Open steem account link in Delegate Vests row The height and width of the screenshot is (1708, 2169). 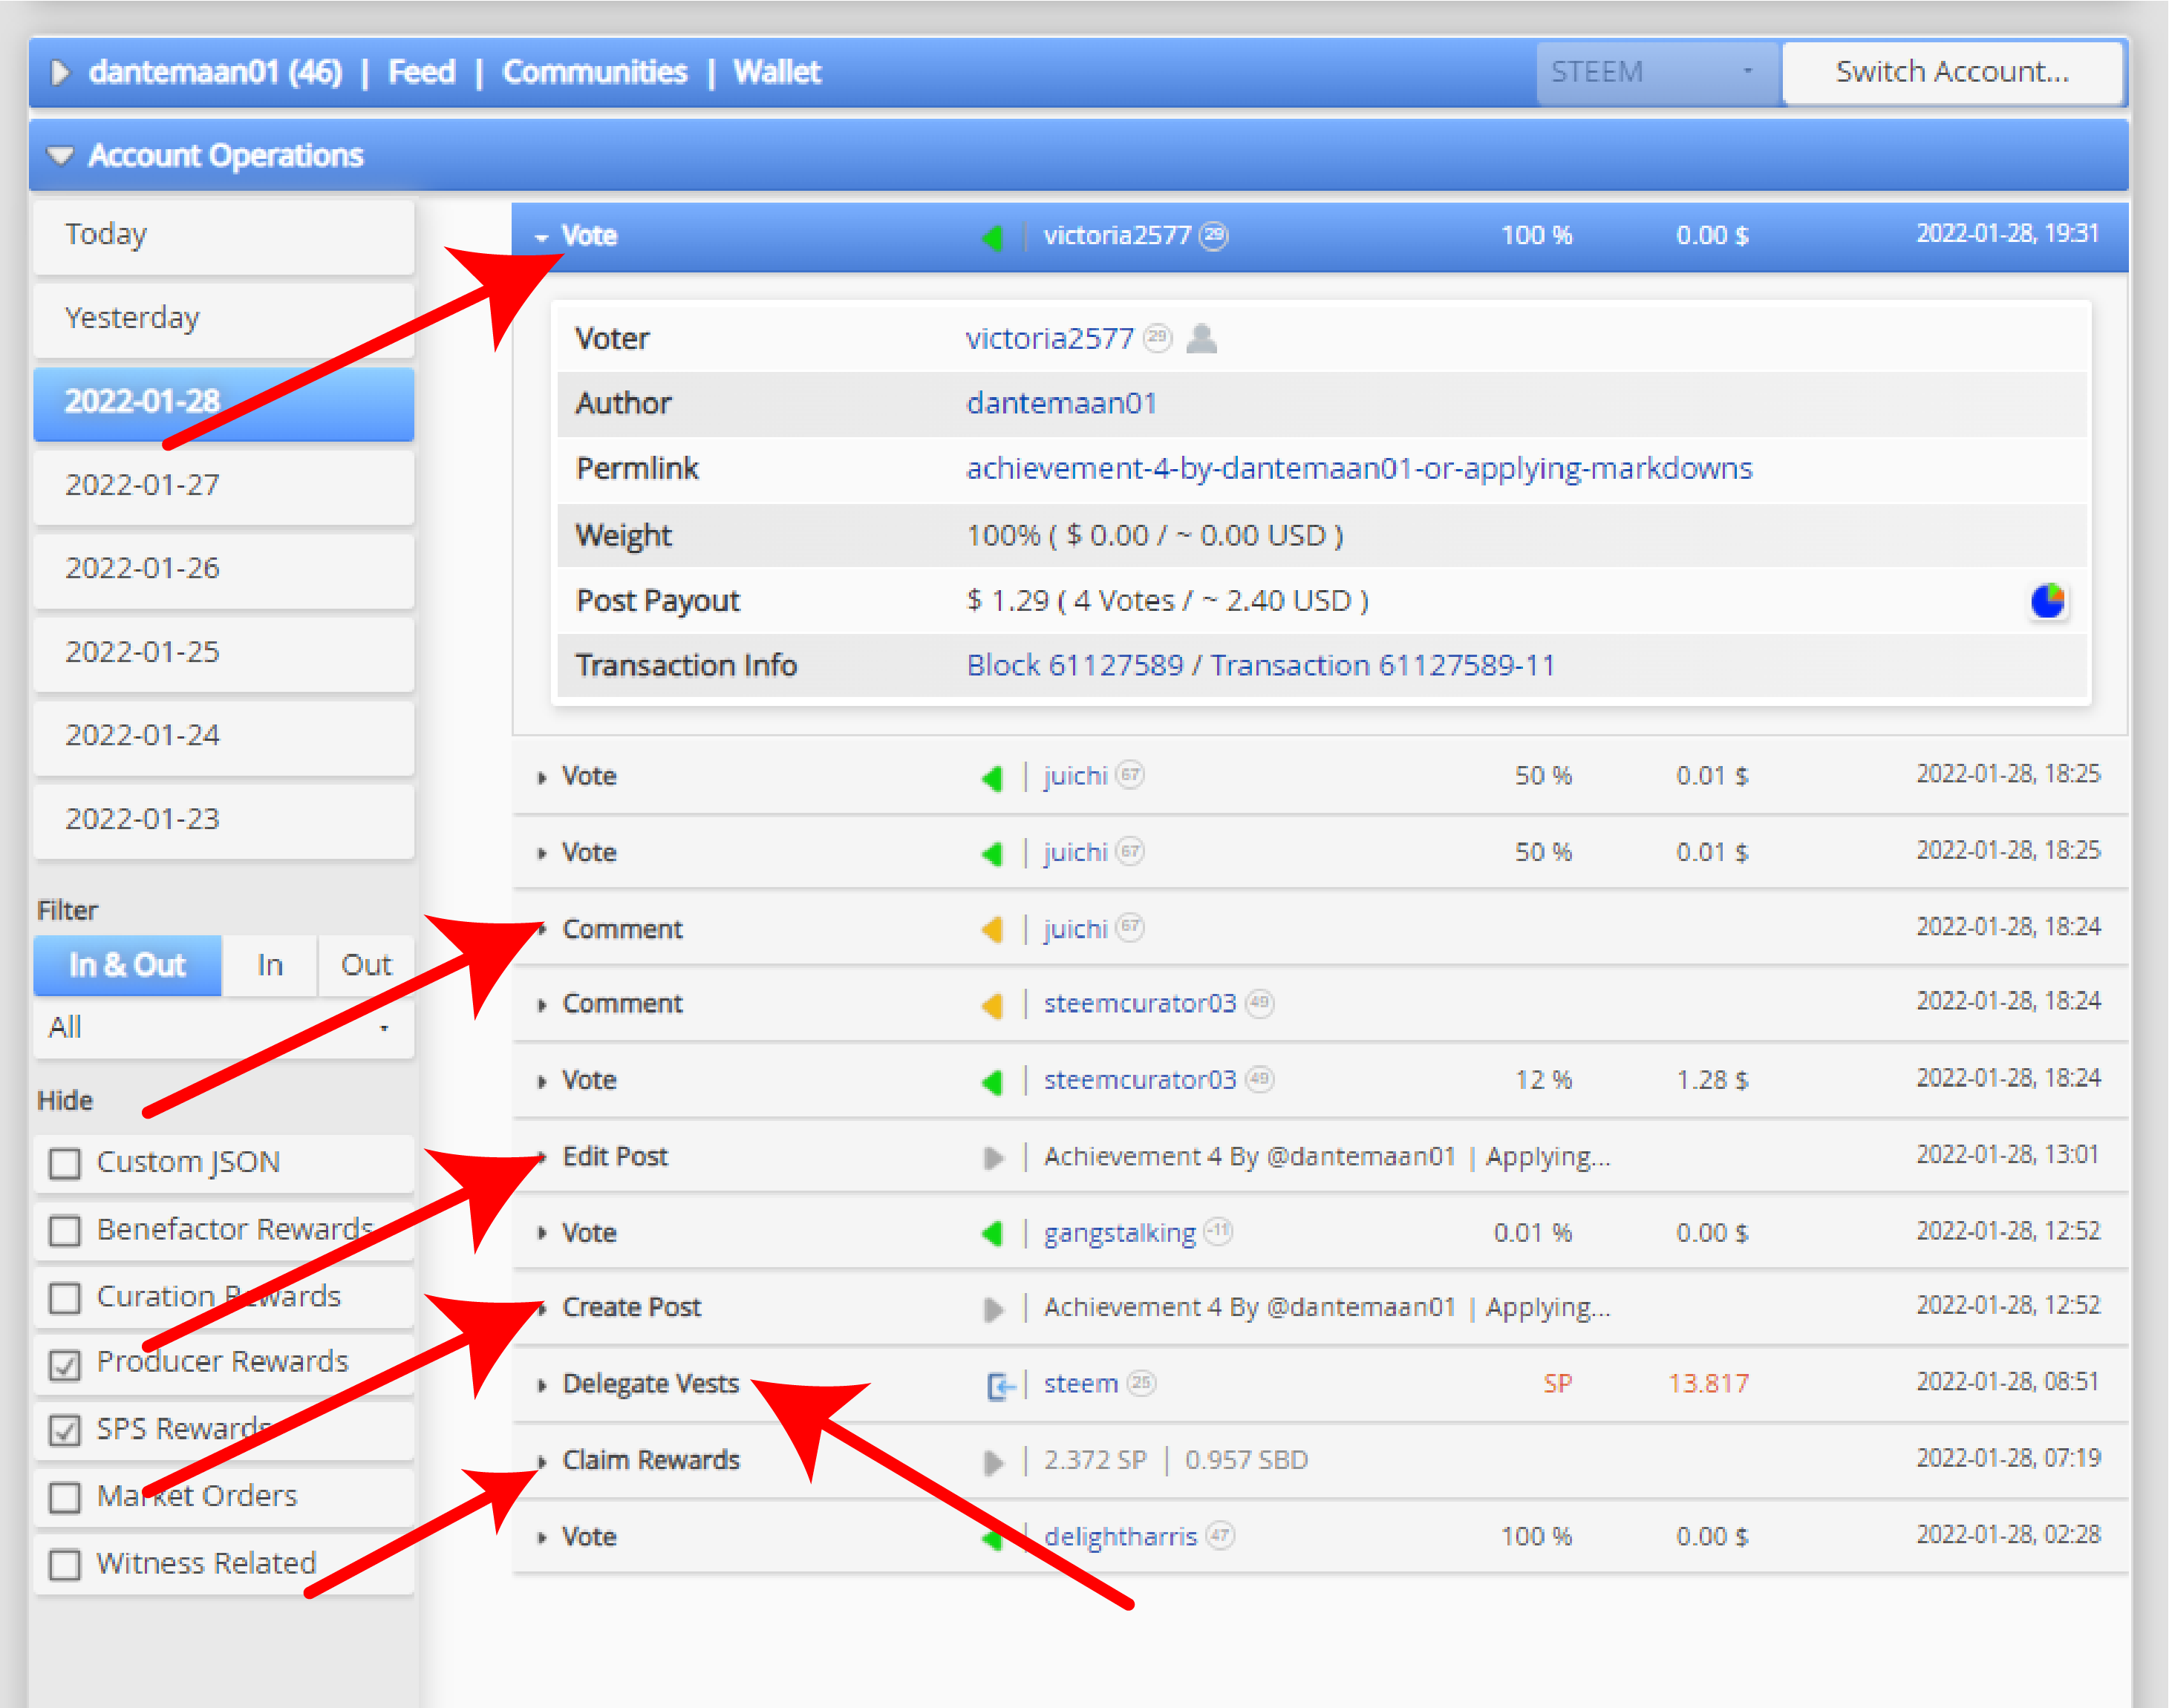[1081, 1384]
